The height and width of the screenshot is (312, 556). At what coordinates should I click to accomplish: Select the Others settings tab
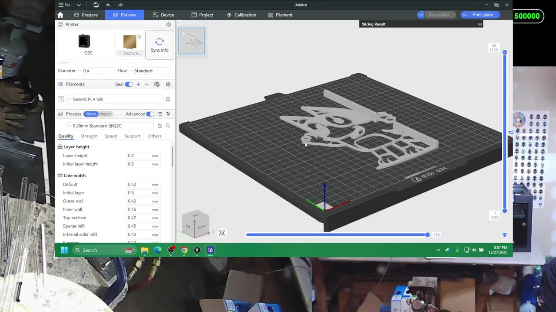pos(155,136)
